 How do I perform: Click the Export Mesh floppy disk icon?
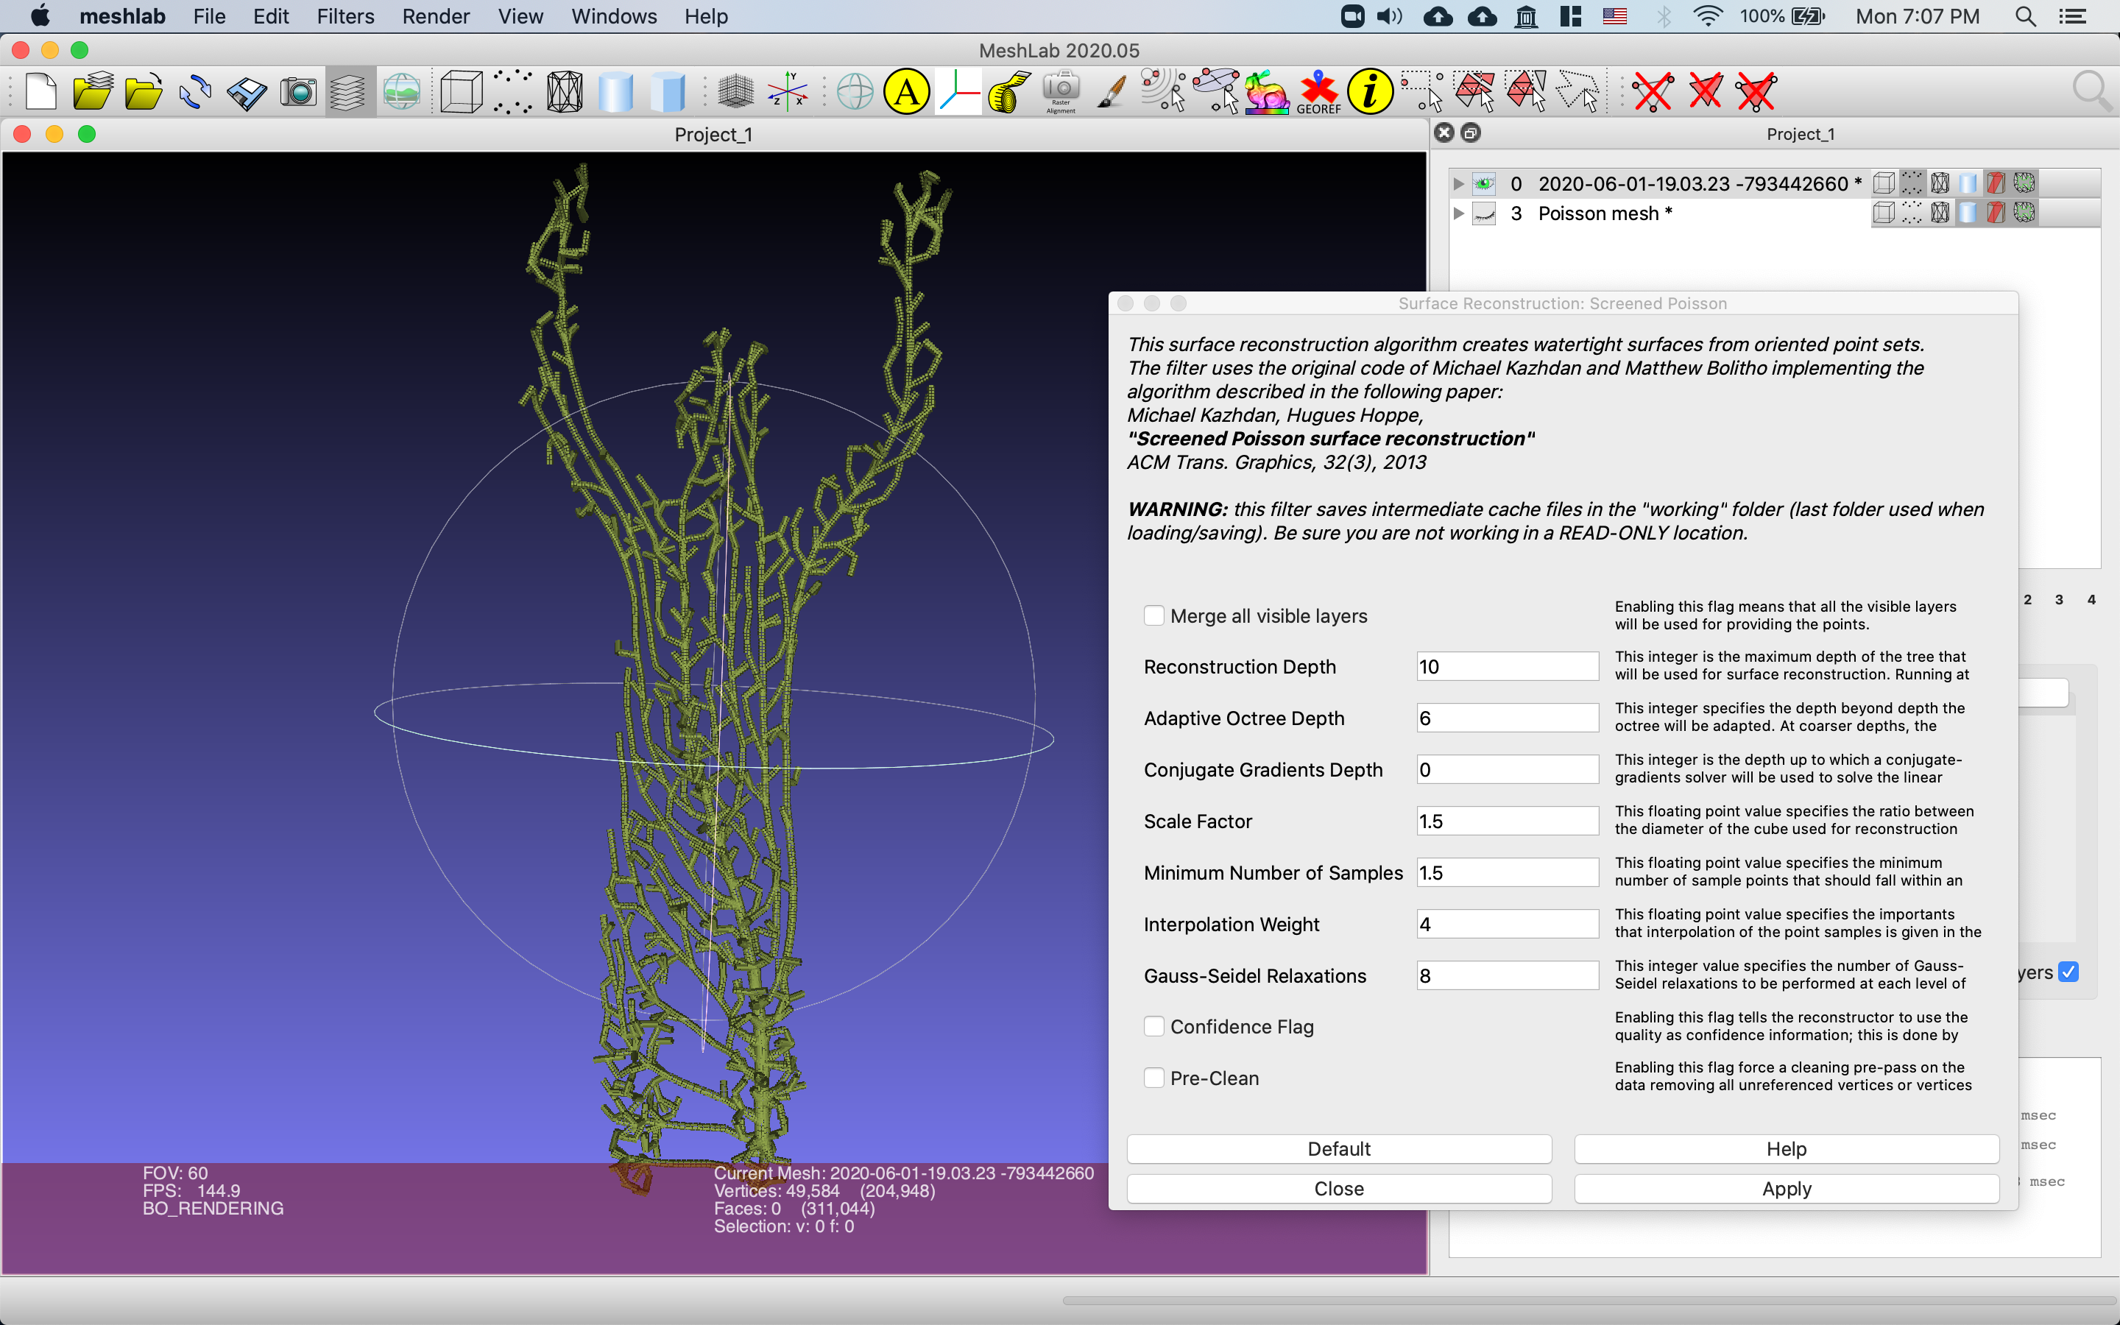[246, 91]
